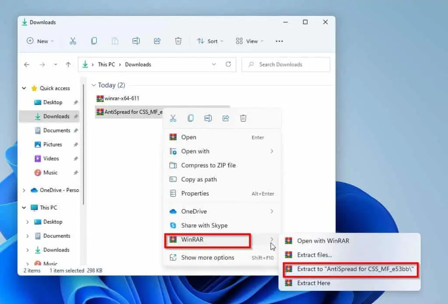448x304 pixels.
Task: Click the Copy icon in the Explorer toolbar
Action: [94, 41]
